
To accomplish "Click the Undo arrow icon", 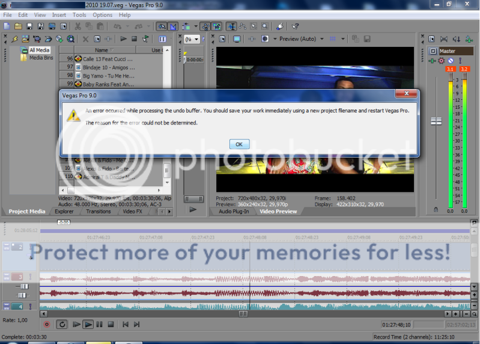I will pos(117,26).
